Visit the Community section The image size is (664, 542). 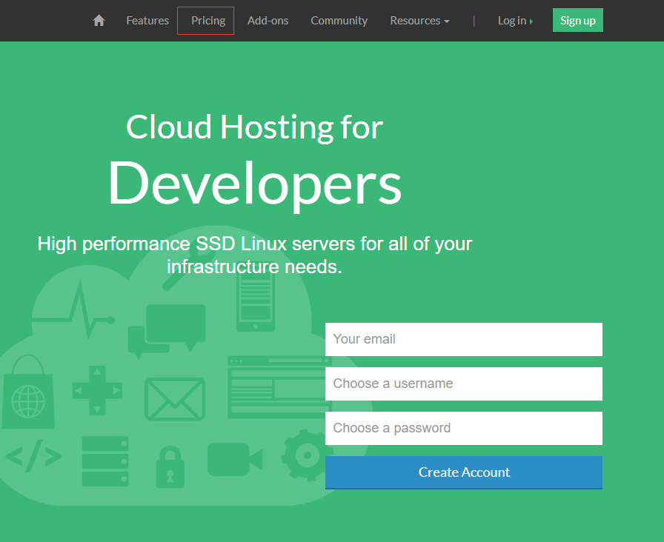339,21
